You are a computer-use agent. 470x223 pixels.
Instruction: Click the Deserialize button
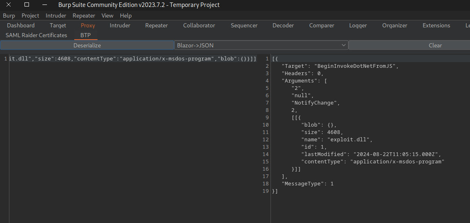87,45
